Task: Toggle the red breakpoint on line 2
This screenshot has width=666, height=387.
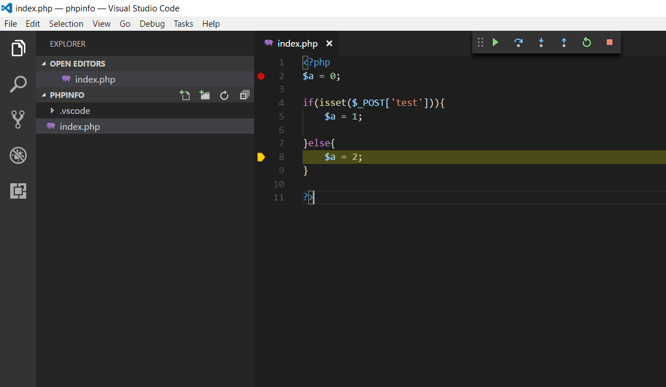Action: pyautogui.click(x=261, y=76)
